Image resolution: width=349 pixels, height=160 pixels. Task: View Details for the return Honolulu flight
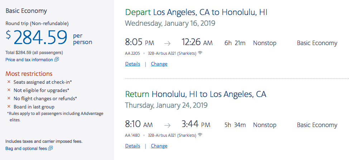tap(133, 146)
